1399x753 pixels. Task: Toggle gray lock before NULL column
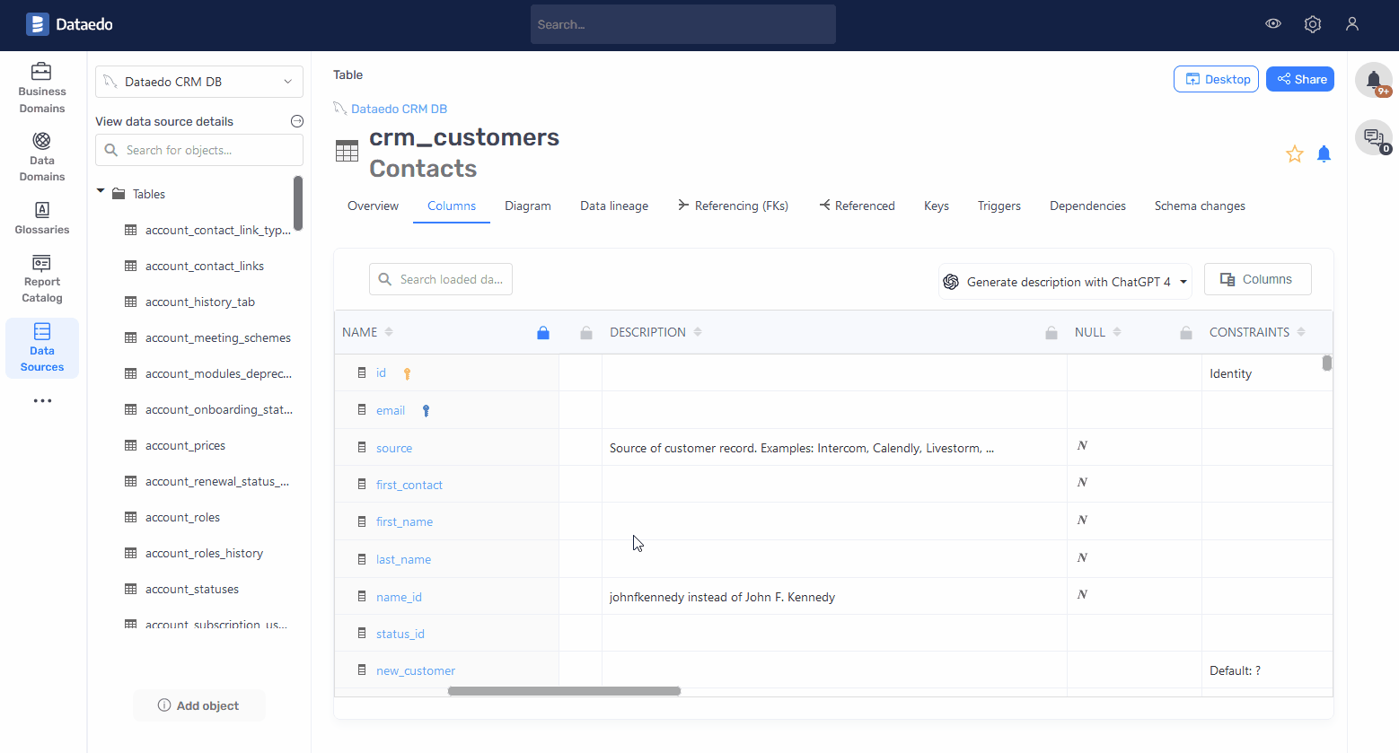pyautogui.click(x=1051, y=333)
